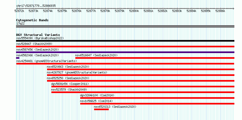Click the gray 17q22 cytogenetic band bar
The height and width of the screenshot is (120, 242).
[125, 26]
